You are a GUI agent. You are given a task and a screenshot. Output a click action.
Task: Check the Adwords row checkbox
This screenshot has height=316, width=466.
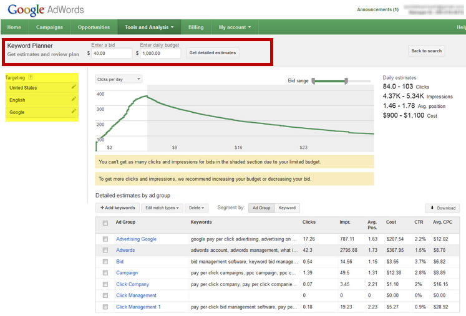coord(105,250)
